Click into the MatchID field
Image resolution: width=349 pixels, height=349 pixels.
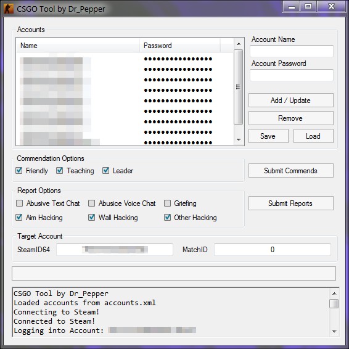tap(273, 250)
